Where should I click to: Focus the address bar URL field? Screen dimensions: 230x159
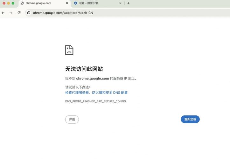pos(128,13)
